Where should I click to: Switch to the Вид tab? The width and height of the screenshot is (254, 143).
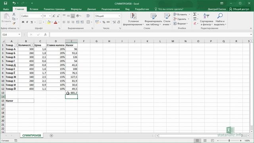click(127, 9)
